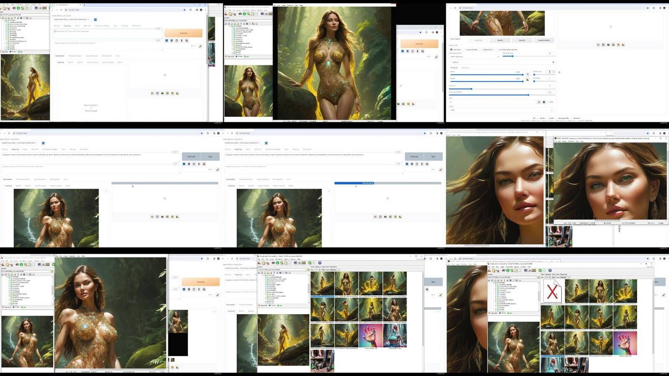Click the Sampling steps slider
This screenshot has width=669, height=376.
point(528,56)
